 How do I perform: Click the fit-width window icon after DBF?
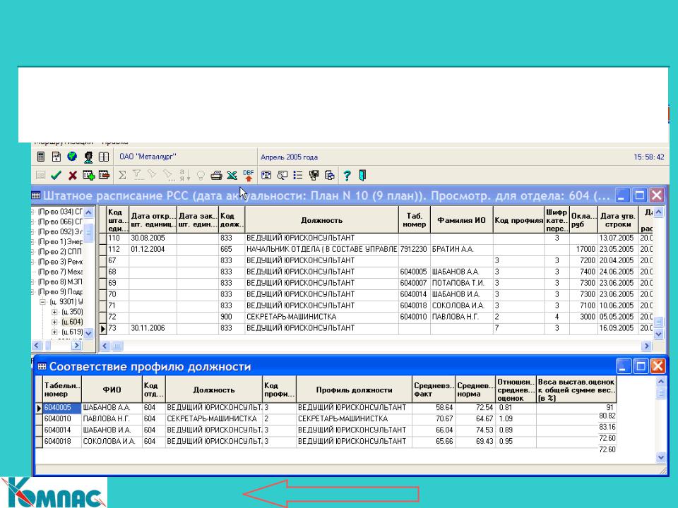click(266, 175)
